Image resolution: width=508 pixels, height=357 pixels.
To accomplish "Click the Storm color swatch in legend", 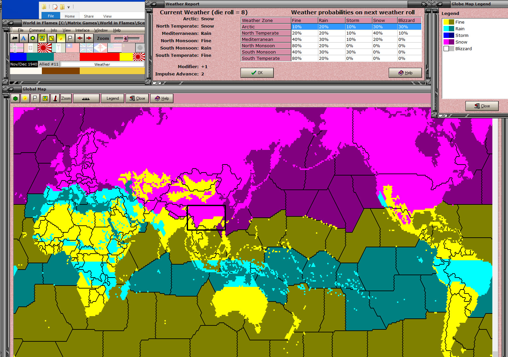I will click(x=449, y=35).
